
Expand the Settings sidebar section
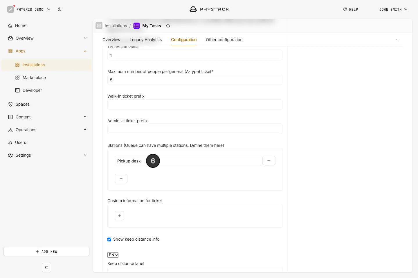coord(85,155)
